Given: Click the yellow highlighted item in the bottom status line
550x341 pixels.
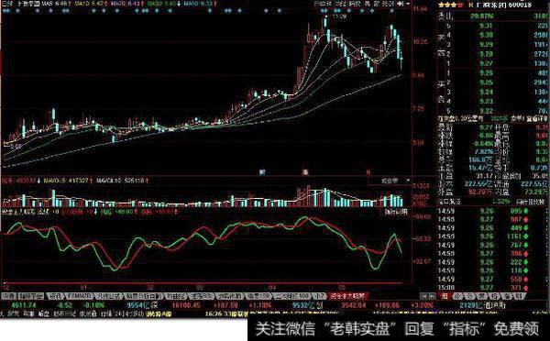Looking at the screenshot, I should [x=159, y=313].
